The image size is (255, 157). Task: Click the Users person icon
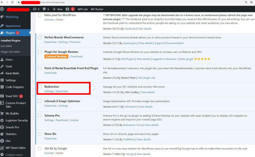pyautogui.click(x=2, y=60)
